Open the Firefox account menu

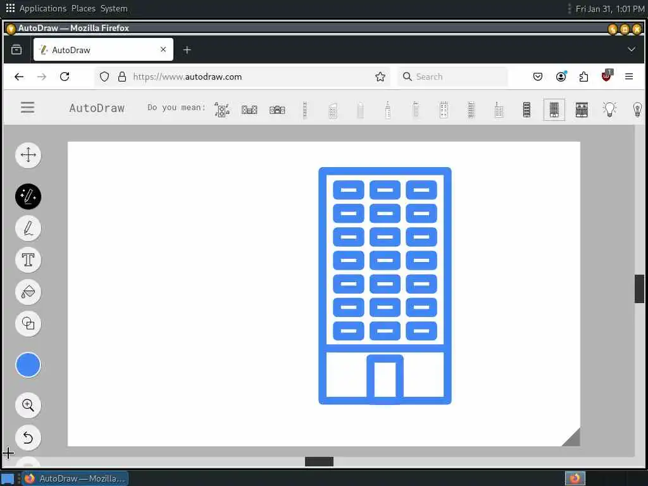[561, 77]
